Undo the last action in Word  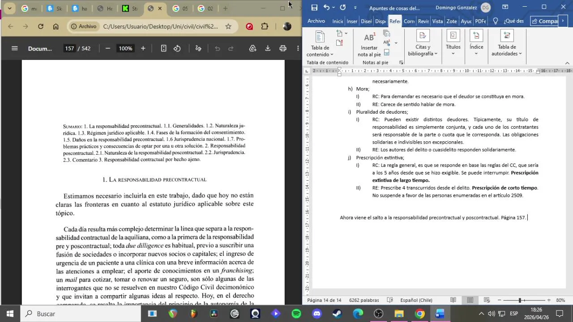click(x=326, y=7)
